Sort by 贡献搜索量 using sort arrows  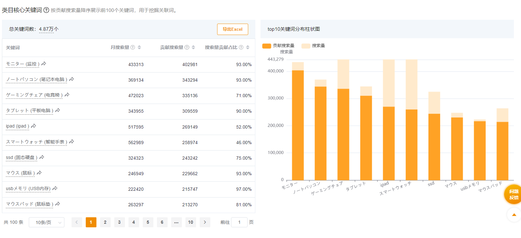(x=193, y=47)
